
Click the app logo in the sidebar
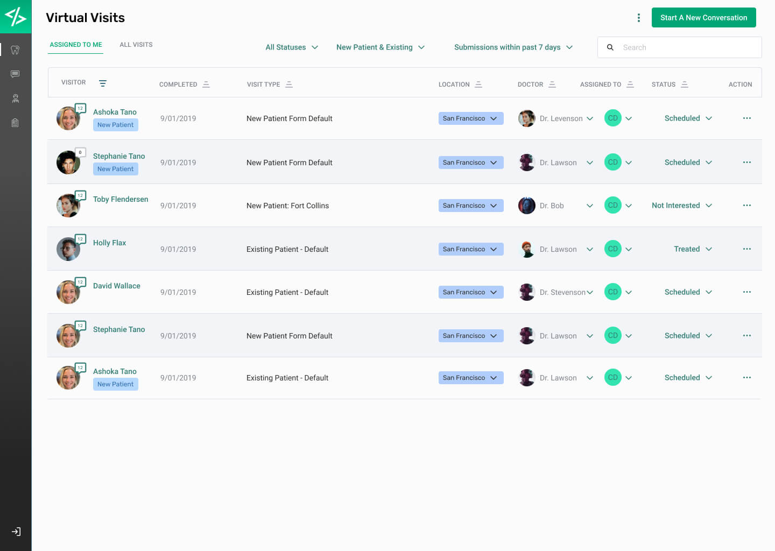16,17
